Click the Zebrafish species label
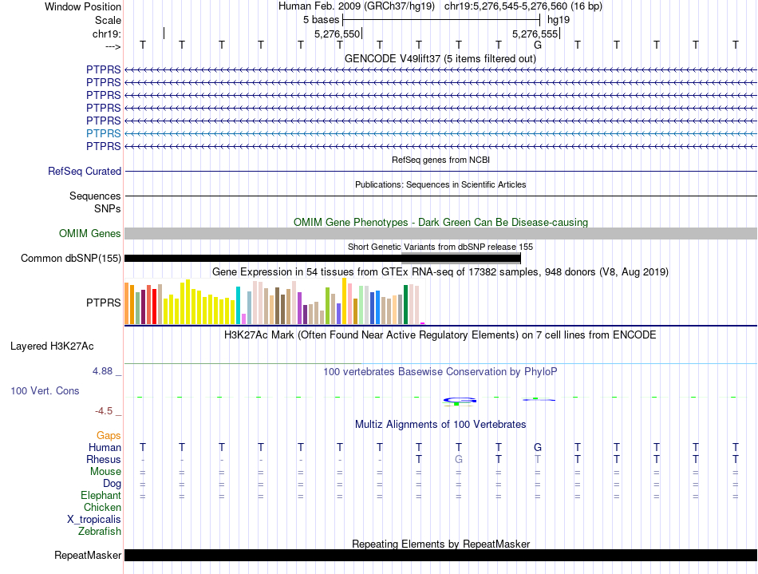Viewport: 758px width, 574px height. (x=100, y=532)
